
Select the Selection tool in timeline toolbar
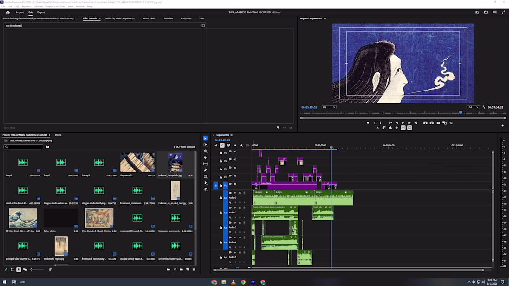(205, 139)
